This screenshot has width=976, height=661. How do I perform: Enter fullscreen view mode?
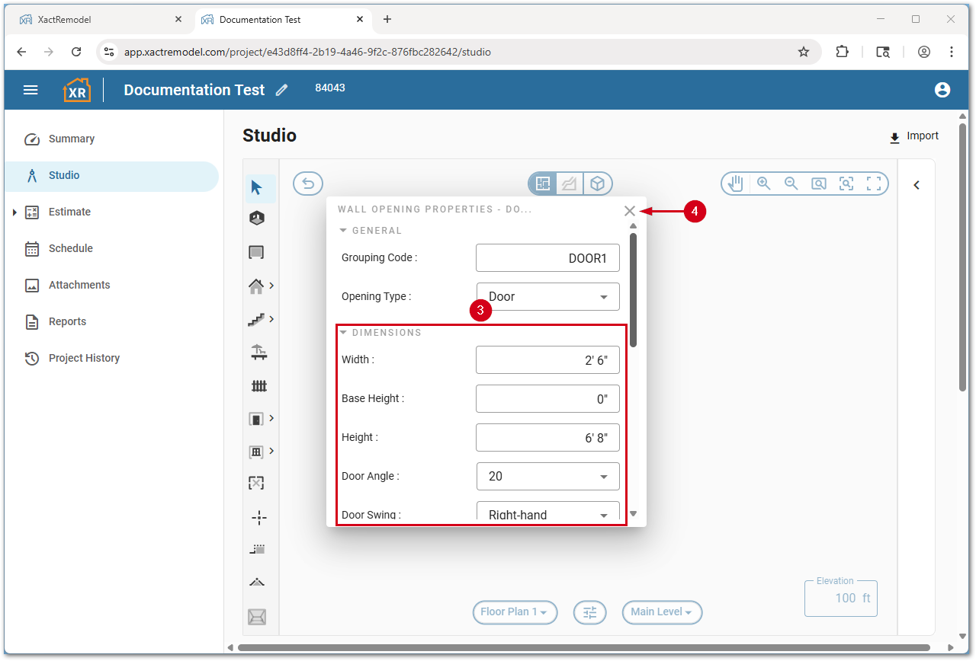(x=874, y=184)
